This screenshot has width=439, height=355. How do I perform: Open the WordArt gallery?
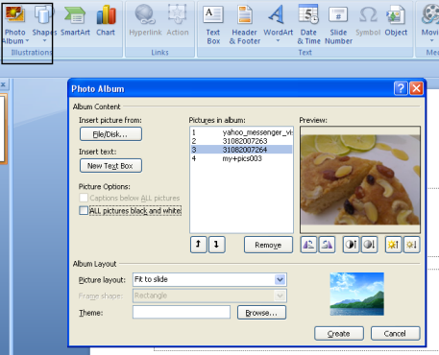point(278,24)
